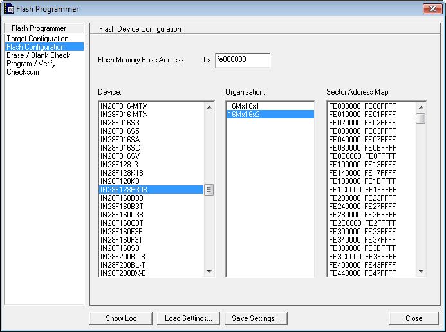This screenshot has height=332, width=446.
Task: Click sector row FE300000 FE33FFFF
Action: pyautogui.click(x=371, y=232)
